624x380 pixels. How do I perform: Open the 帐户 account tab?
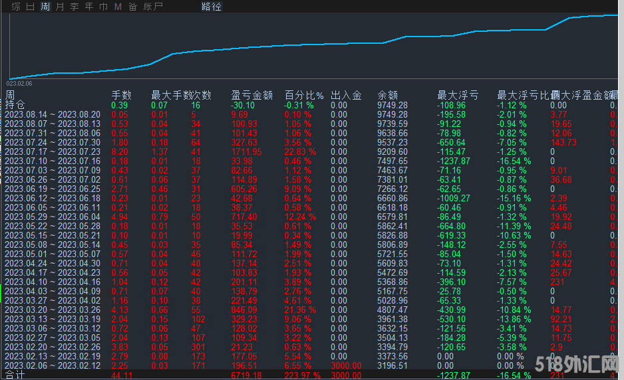pyautogui.click(x=153, y=7)
